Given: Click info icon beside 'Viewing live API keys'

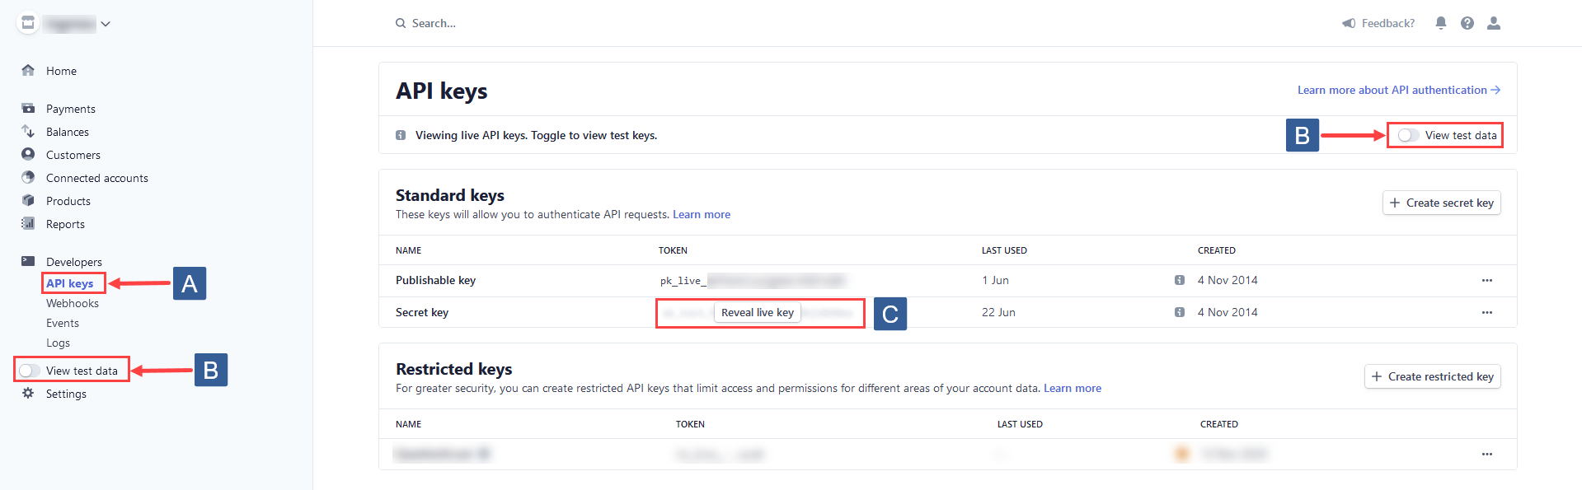Looking at the screenshot, I should (401, 135).
